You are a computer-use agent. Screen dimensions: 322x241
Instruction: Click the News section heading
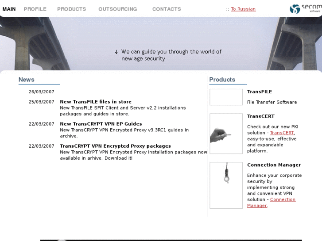coord(27,80)
